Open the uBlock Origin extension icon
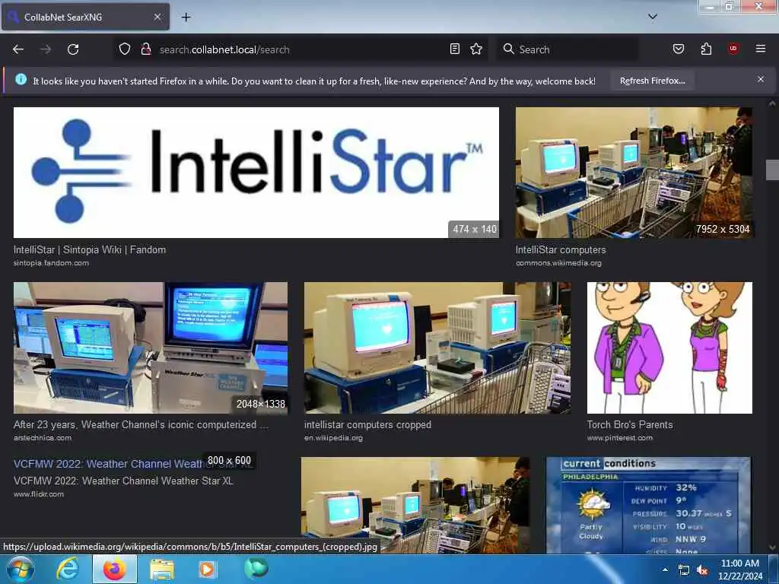This screenshot has height=584, width=779. click(733, 49)
